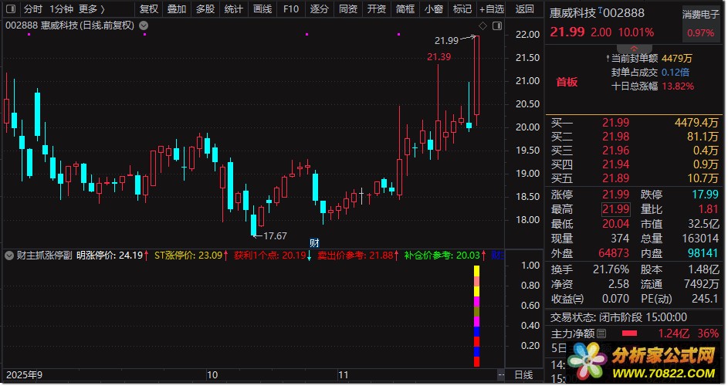Screen dimensions: 728x386
Task: Toggle 简框 simple frame mode
Action: [405, 8]
